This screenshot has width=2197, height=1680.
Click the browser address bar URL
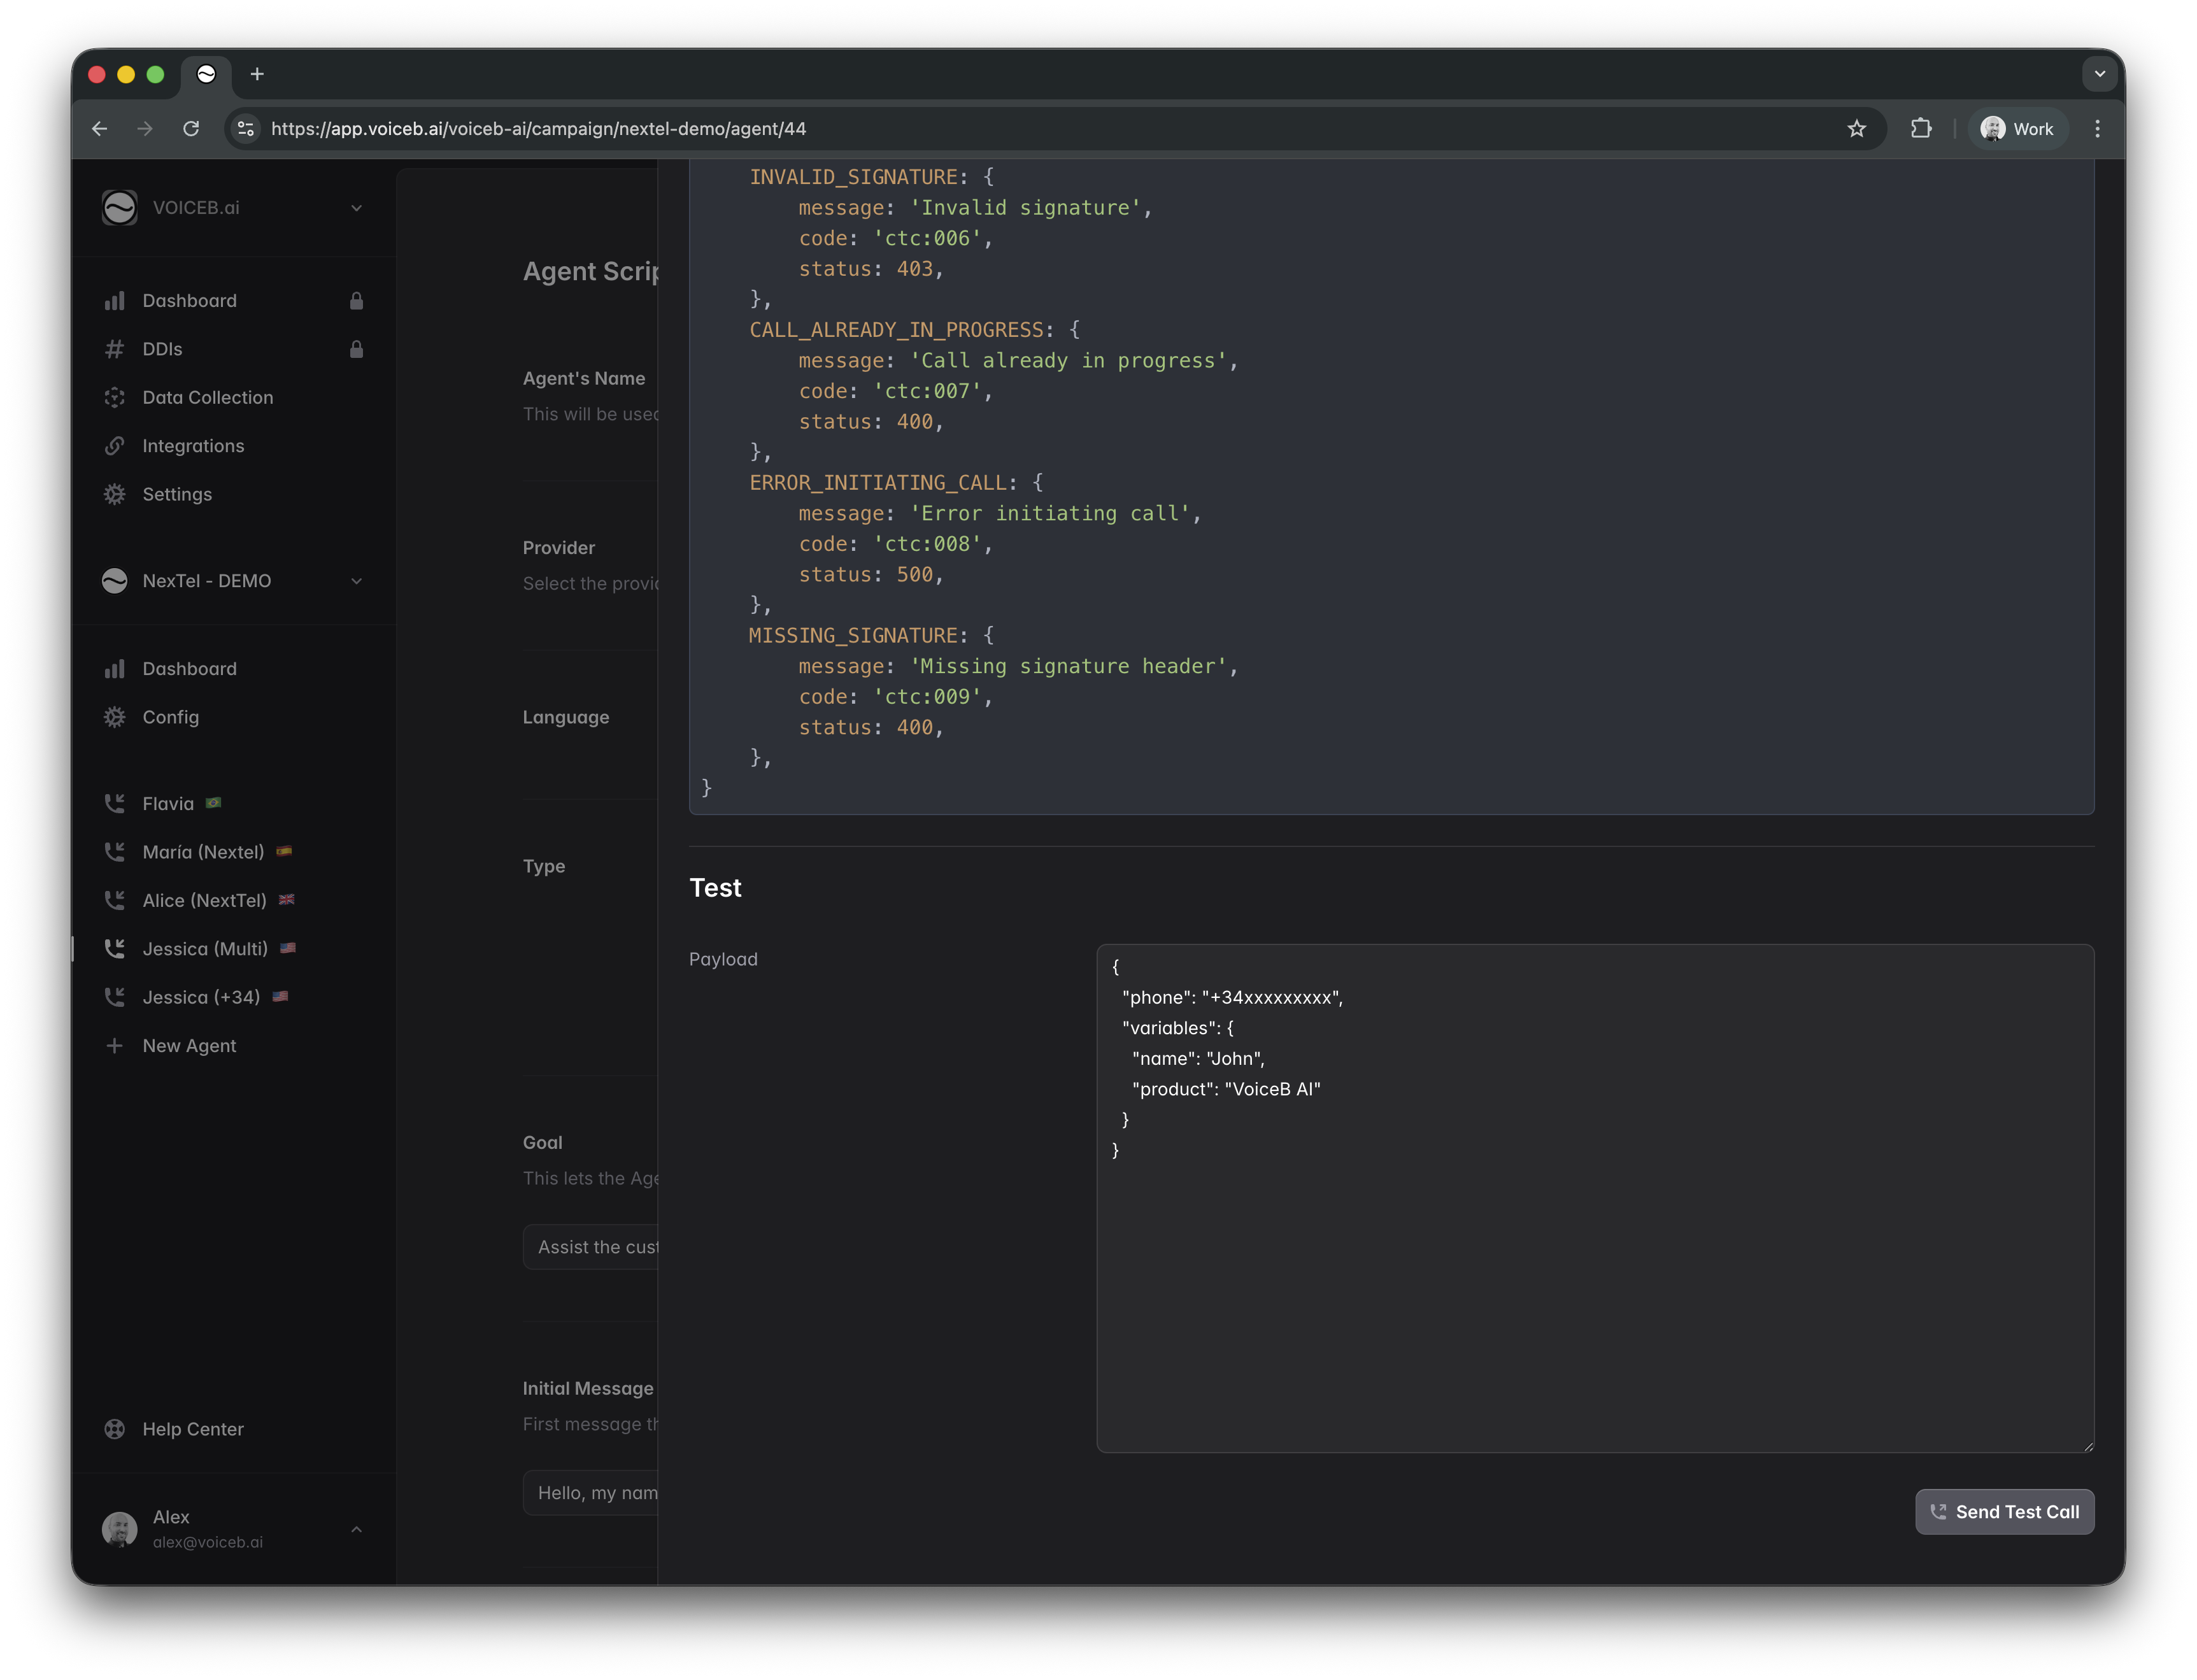pos(538,129)
